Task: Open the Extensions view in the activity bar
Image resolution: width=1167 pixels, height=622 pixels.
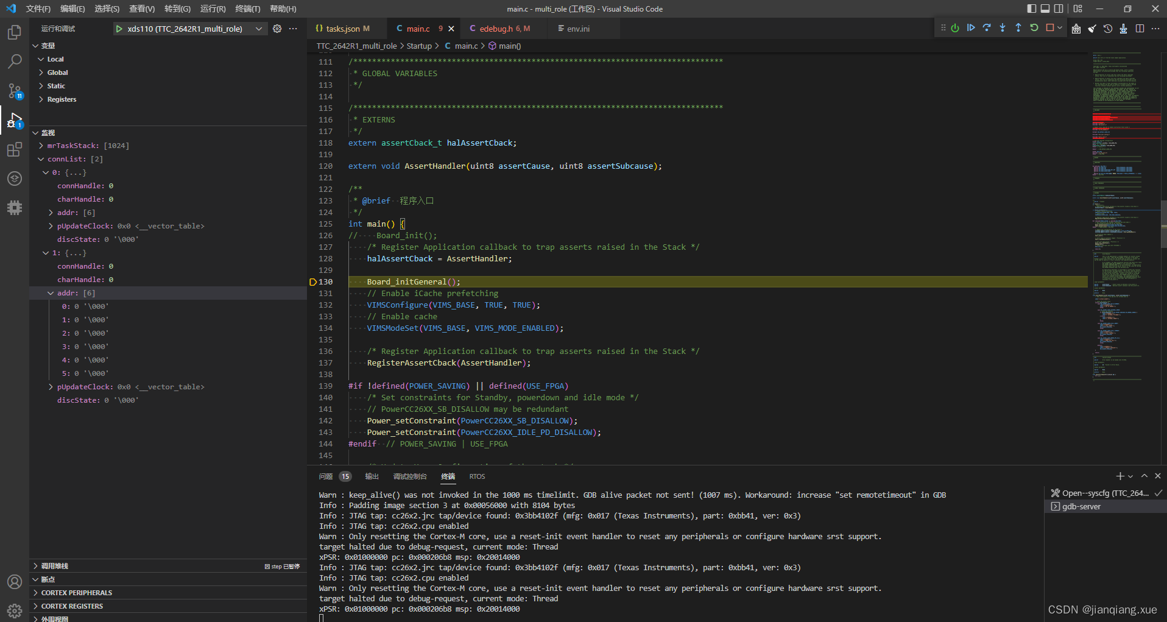Action: (15, 149)
